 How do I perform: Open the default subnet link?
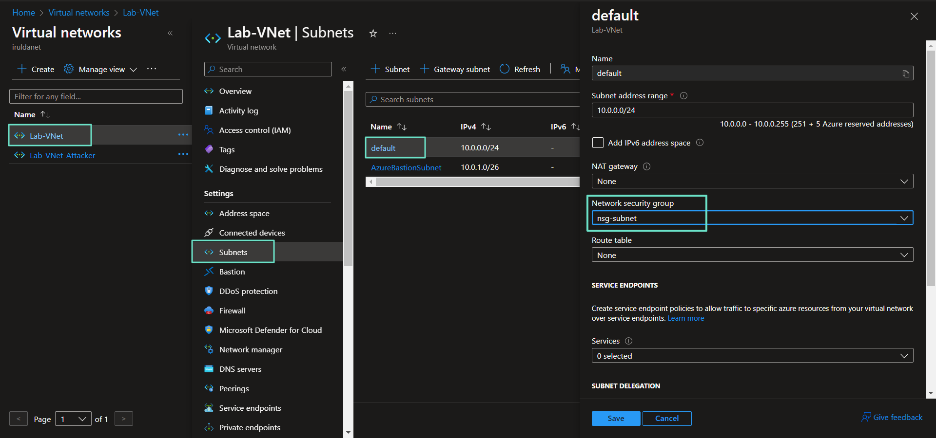(383, 148)
